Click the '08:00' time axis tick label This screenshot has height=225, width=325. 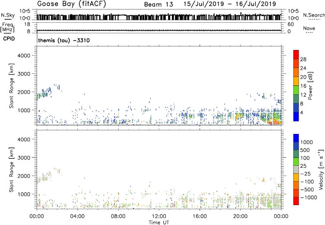118,216
